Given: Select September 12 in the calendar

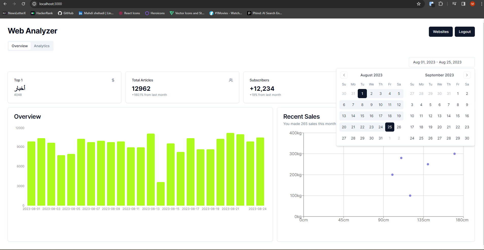Looking at the screenshot, I should click(x=430, y=116).
